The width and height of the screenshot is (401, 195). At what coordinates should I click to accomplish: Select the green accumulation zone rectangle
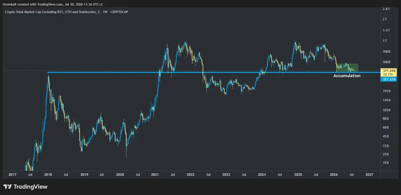pos(347,67)
